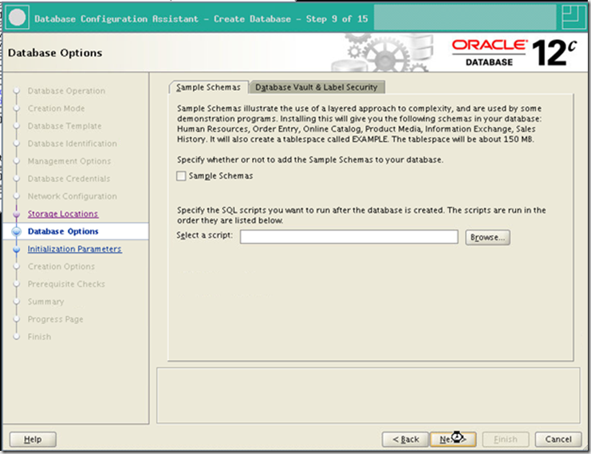Click the Database Template step label
This screenshot has height=454, width=591.
coord(65,126)
